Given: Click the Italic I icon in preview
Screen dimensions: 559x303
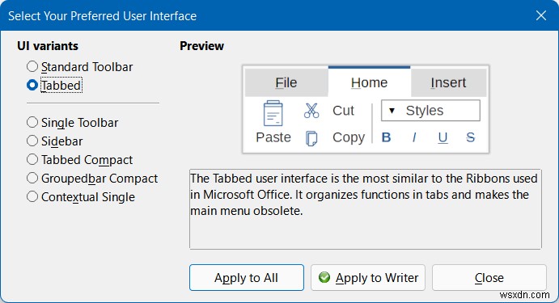Looking at the screenshot, I should (414, 137).
